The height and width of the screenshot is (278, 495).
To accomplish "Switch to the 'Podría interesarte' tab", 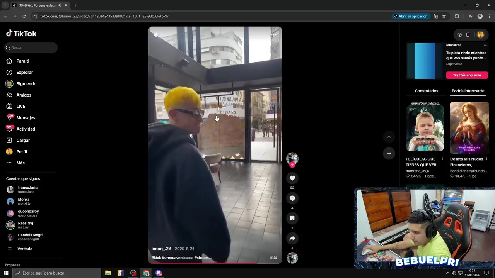I will click(468, 91).
